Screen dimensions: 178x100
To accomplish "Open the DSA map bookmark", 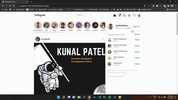I will point(104,9).
